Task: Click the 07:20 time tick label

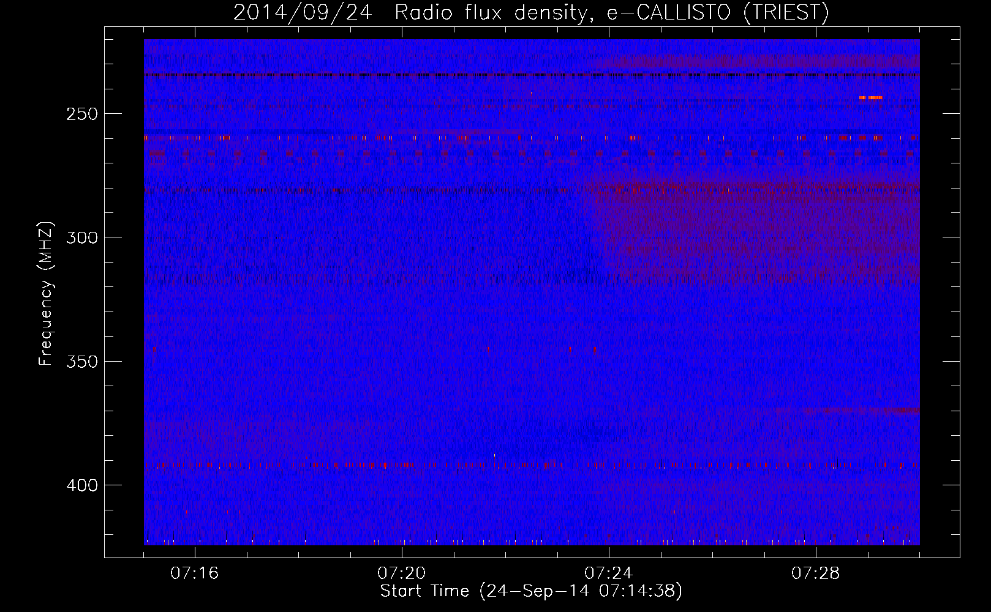Action: click(x=401, y=573)
